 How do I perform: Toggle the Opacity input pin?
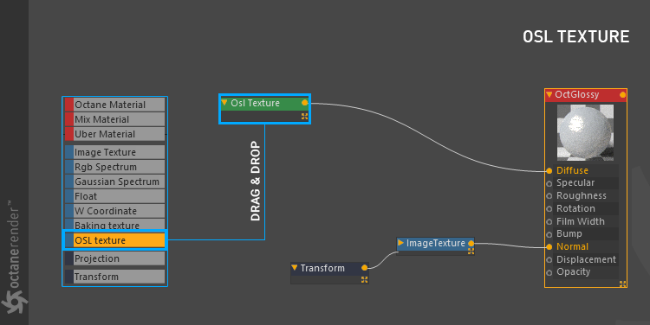coord(549,272)
